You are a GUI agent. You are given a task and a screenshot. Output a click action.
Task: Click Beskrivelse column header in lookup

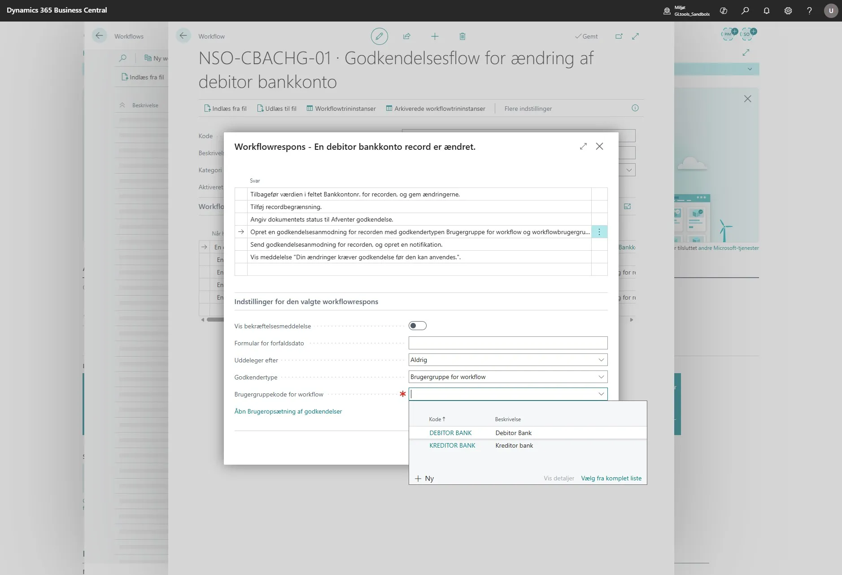click(x=508, y=419)
